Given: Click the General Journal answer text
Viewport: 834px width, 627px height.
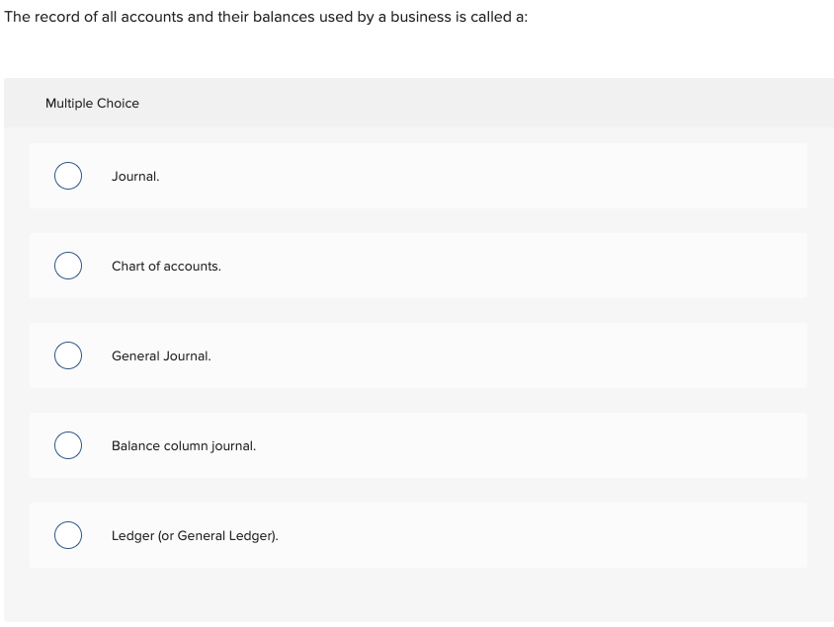Looking at the screenshot, I should [162, 355].
